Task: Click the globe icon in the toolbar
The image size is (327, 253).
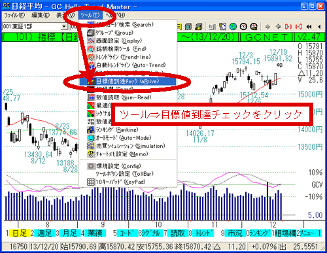Action: click(x=233, y=27)
